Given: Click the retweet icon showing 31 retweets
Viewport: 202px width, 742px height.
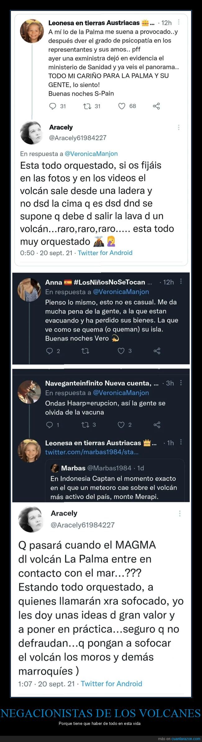Looking at the screenshot, I should (87, 106).
